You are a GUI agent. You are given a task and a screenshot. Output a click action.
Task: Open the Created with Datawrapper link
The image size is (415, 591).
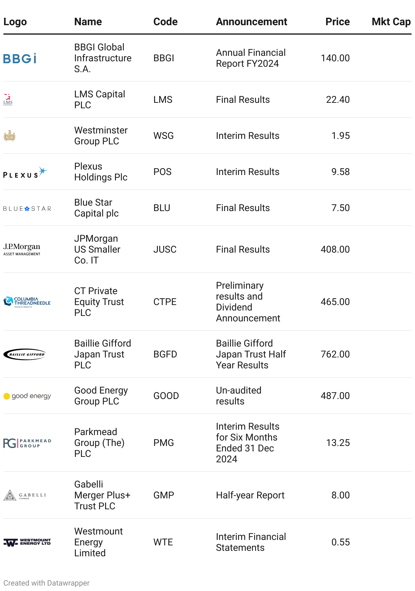tap(47, 583)
